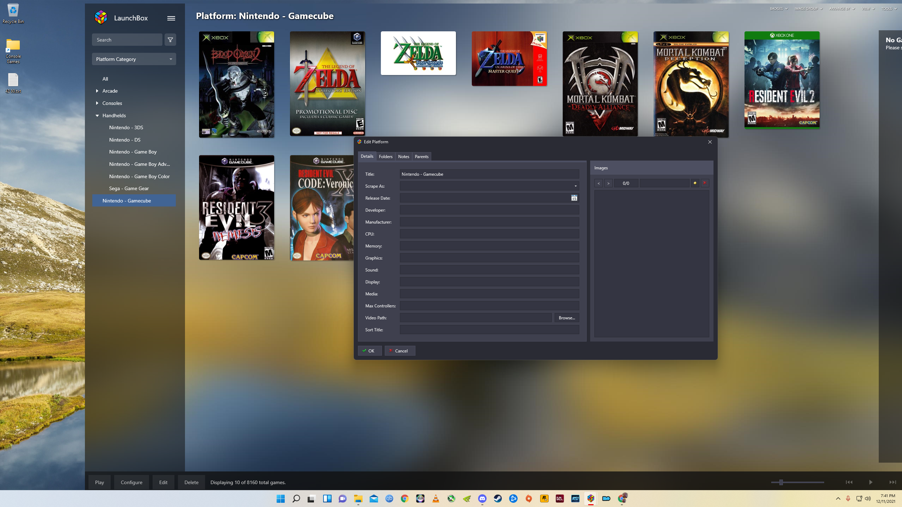902x507 pixels.
Task: Click the Search input field
Action: click(x=127, y=40)
